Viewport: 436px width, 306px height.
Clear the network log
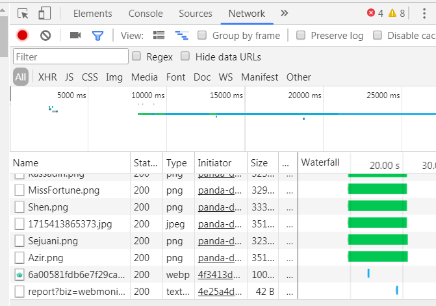(x=45, y=36)
